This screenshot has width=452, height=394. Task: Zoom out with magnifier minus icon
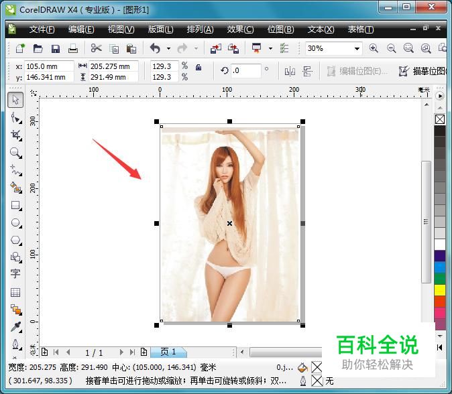391,48
